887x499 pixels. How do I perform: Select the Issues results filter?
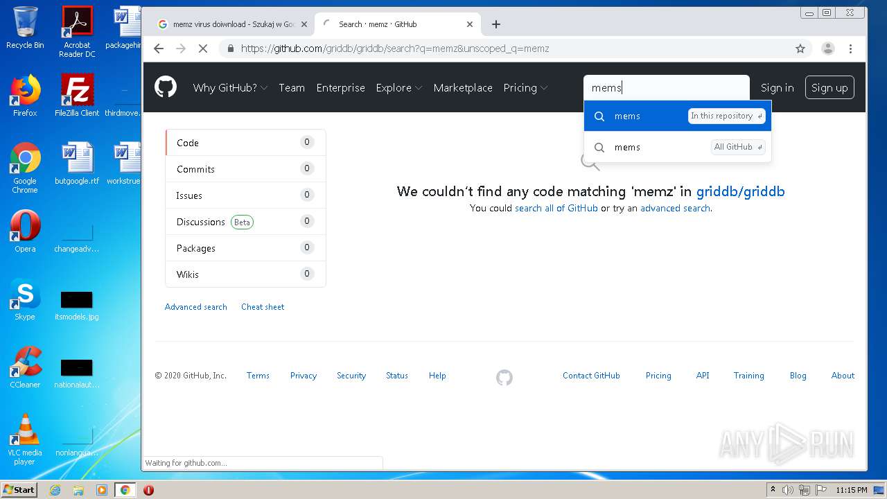(x=245, y=195)
